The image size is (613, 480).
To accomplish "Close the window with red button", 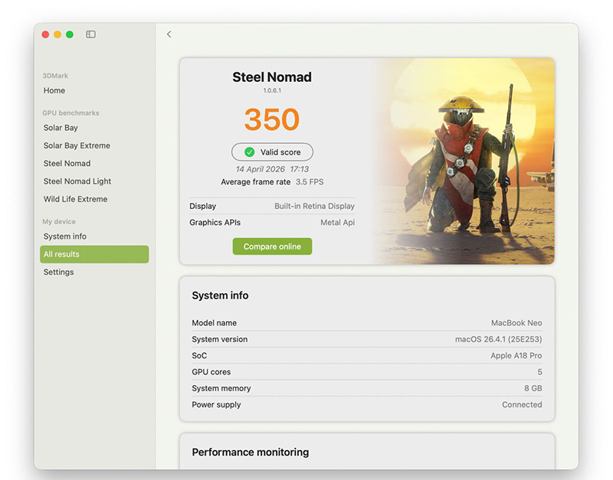I will click(45, 34).
